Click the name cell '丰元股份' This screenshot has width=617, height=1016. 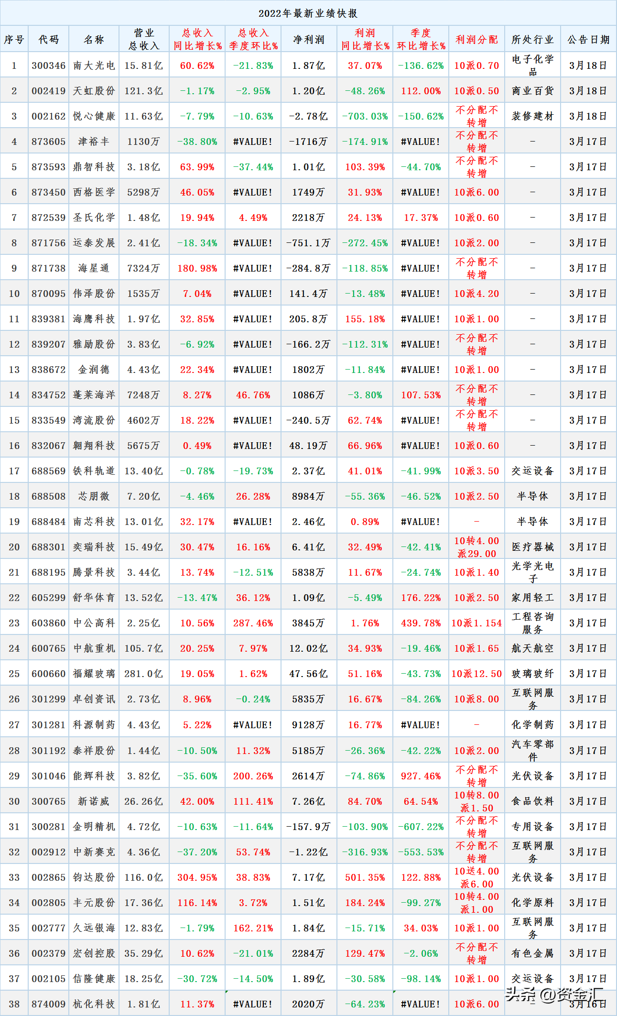click(x=94, y=903)
